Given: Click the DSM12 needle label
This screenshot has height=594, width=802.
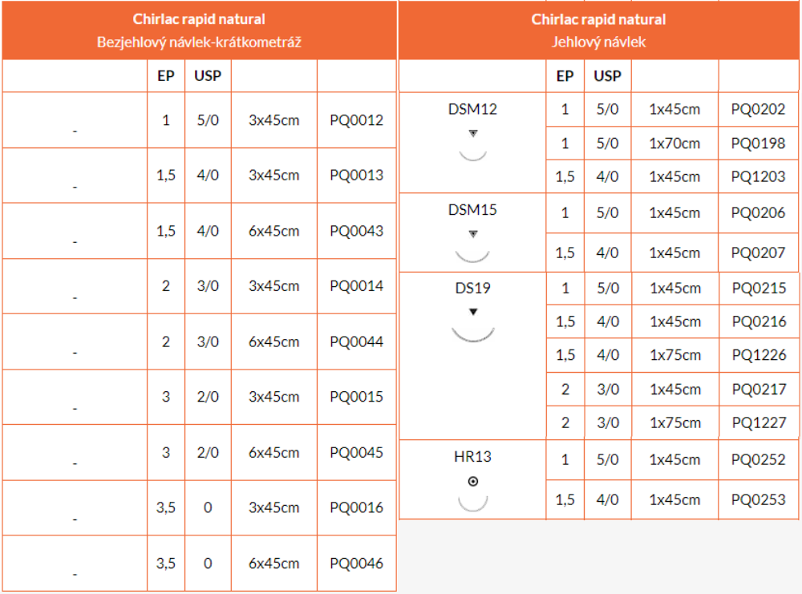Looking at the screenshot, I should pyautogui.click(x=472, y=109).
